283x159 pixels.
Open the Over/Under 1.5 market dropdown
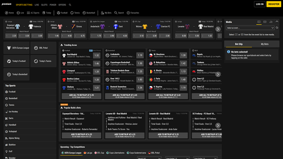(177, 158)
